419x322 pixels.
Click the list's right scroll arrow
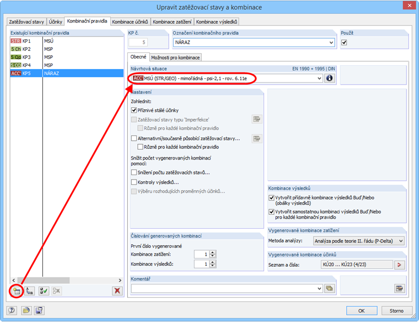120,280
